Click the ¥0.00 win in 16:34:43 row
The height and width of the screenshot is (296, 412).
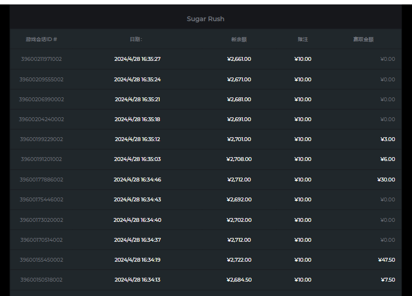388,200
